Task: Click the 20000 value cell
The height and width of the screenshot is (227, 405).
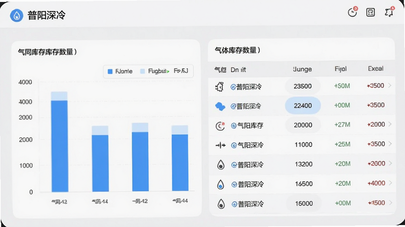Action: coord(303,125)
